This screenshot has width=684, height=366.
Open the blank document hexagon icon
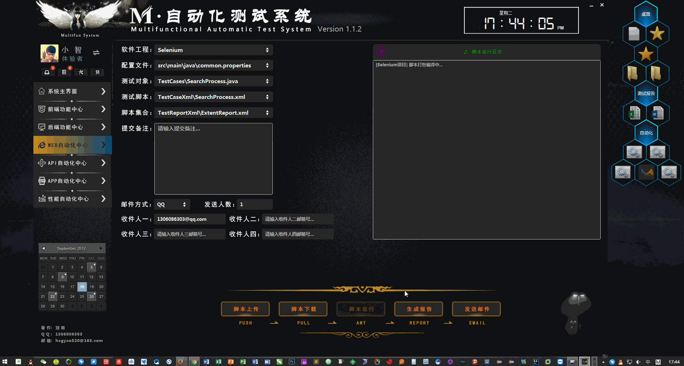(634, 34)
